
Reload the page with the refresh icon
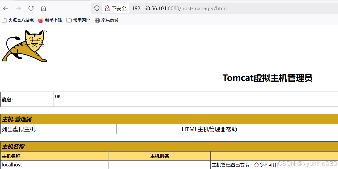[x=31, y=8]
